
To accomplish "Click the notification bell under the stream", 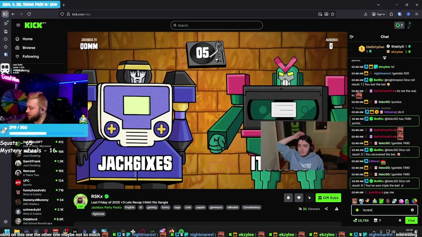I will point(288,198).
